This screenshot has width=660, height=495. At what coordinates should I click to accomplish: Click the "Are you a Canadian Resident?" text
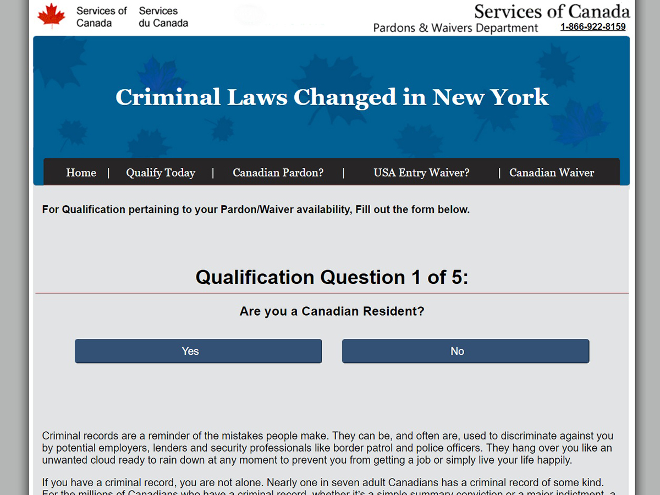(332, 311)
